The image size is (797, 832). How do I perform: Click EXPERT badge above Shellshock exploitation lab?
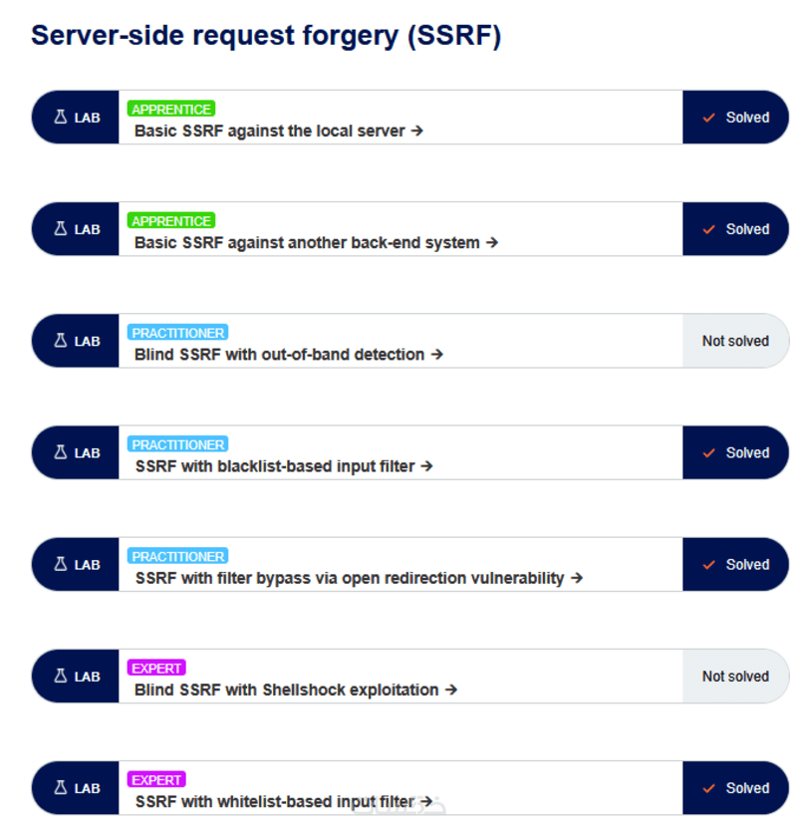pyautogui.click(x=156, y=668)
